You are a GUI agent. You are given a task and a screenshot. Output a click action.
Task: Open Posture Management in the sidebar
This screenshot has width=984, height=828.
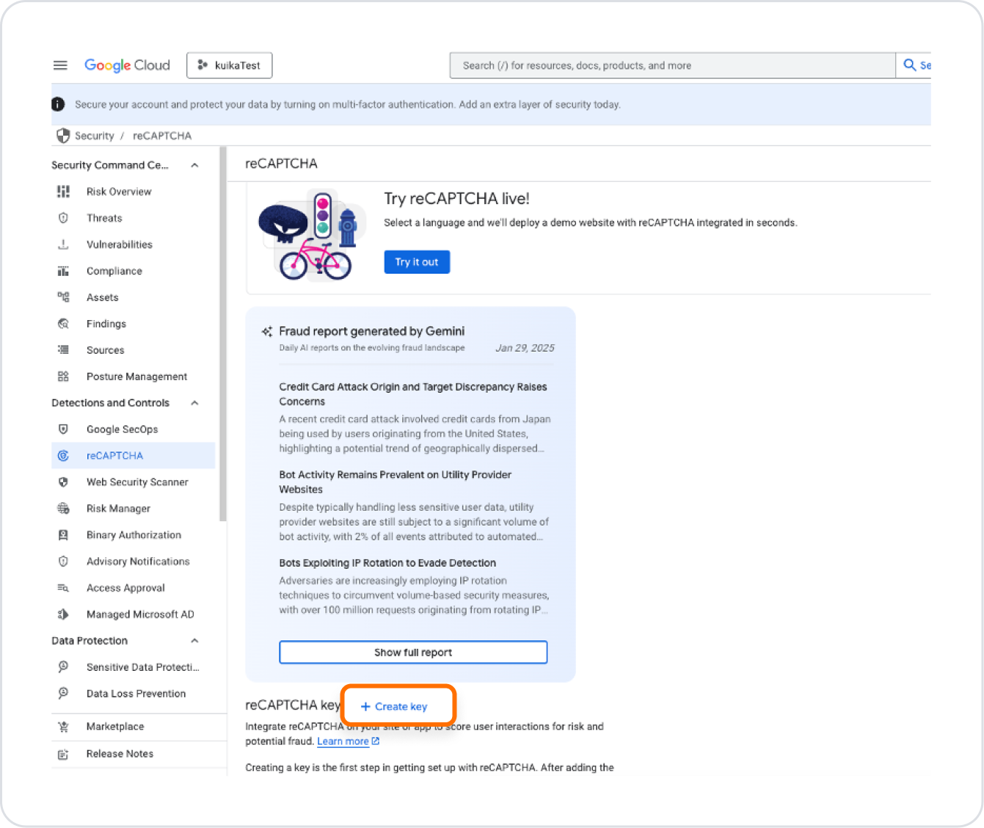click(136, 377)
